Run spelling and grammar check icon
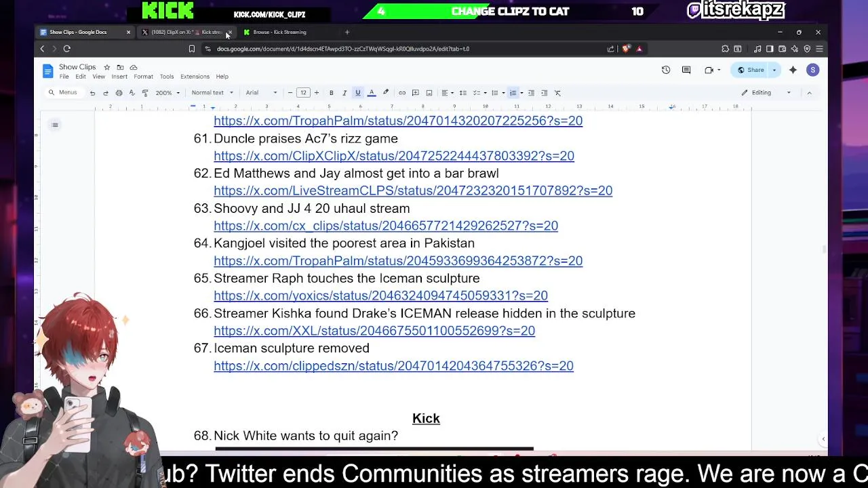Viewport: 868px width, 488px height. pos(132,93)
